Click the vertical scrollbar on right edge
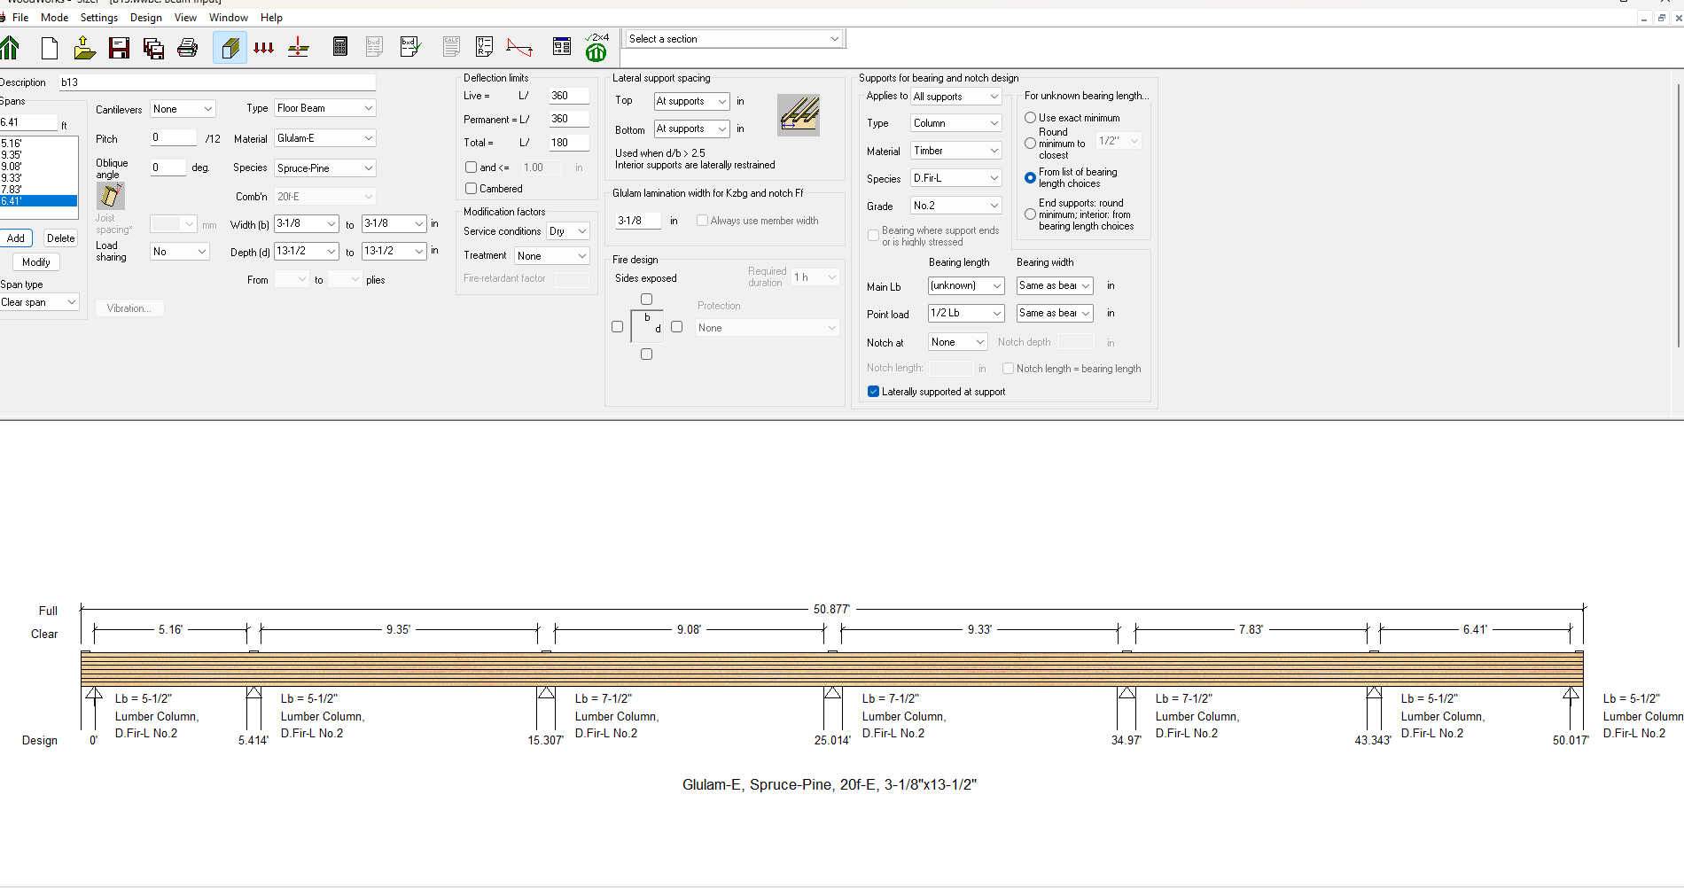The width and height of the screenshot is (1684, 888). [1678, 215]
